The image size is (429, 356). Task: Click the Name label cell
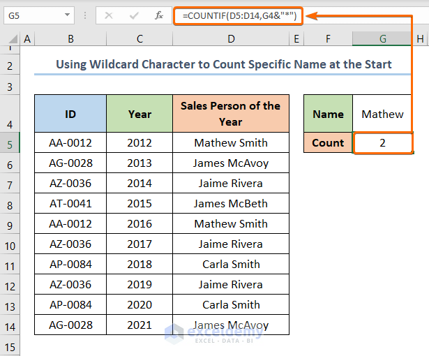click(328, 114)
